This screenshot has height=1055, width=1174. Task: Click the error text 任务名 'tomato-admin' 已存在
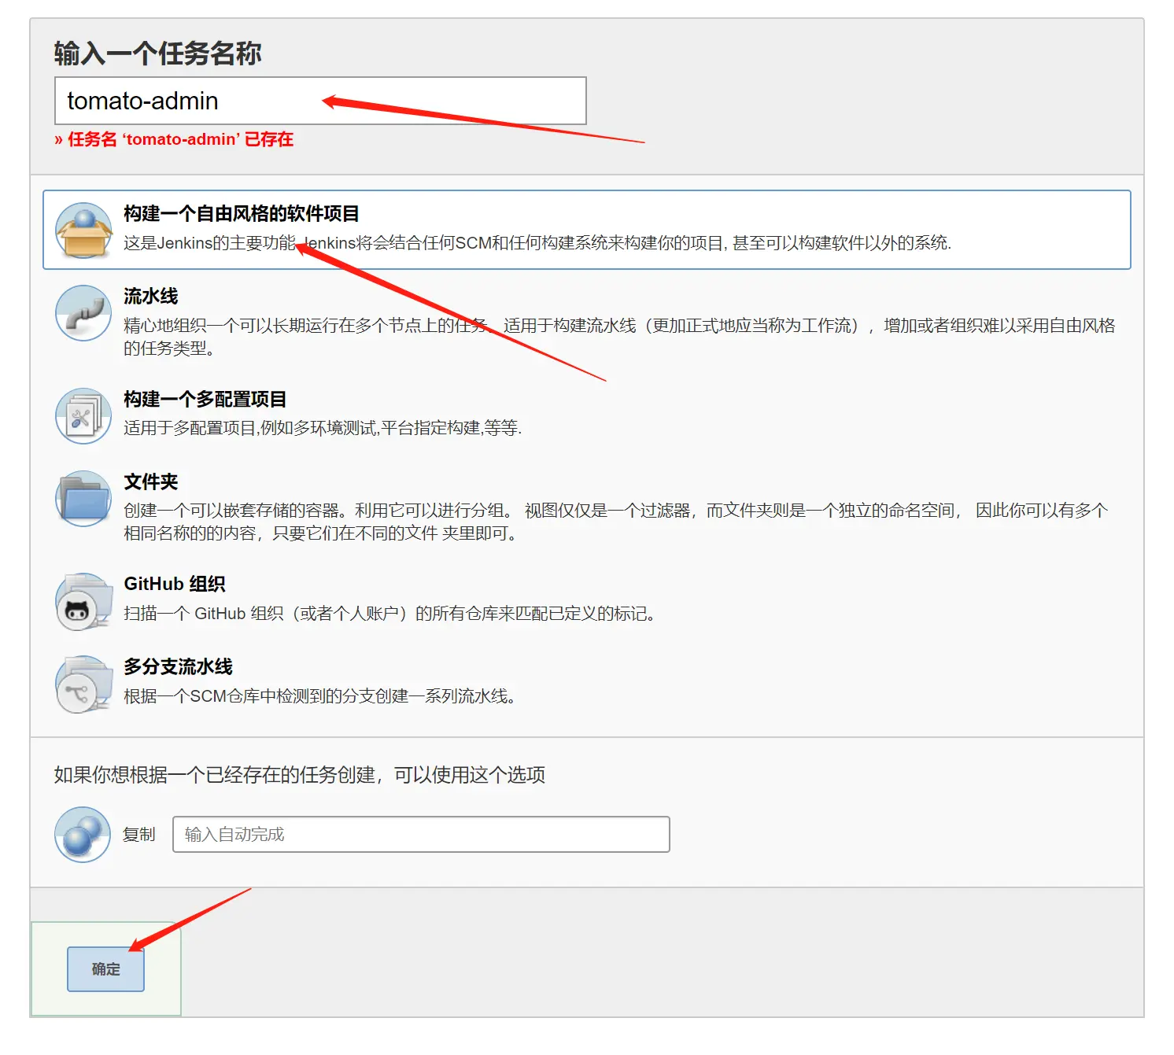(x=174, y=139)
